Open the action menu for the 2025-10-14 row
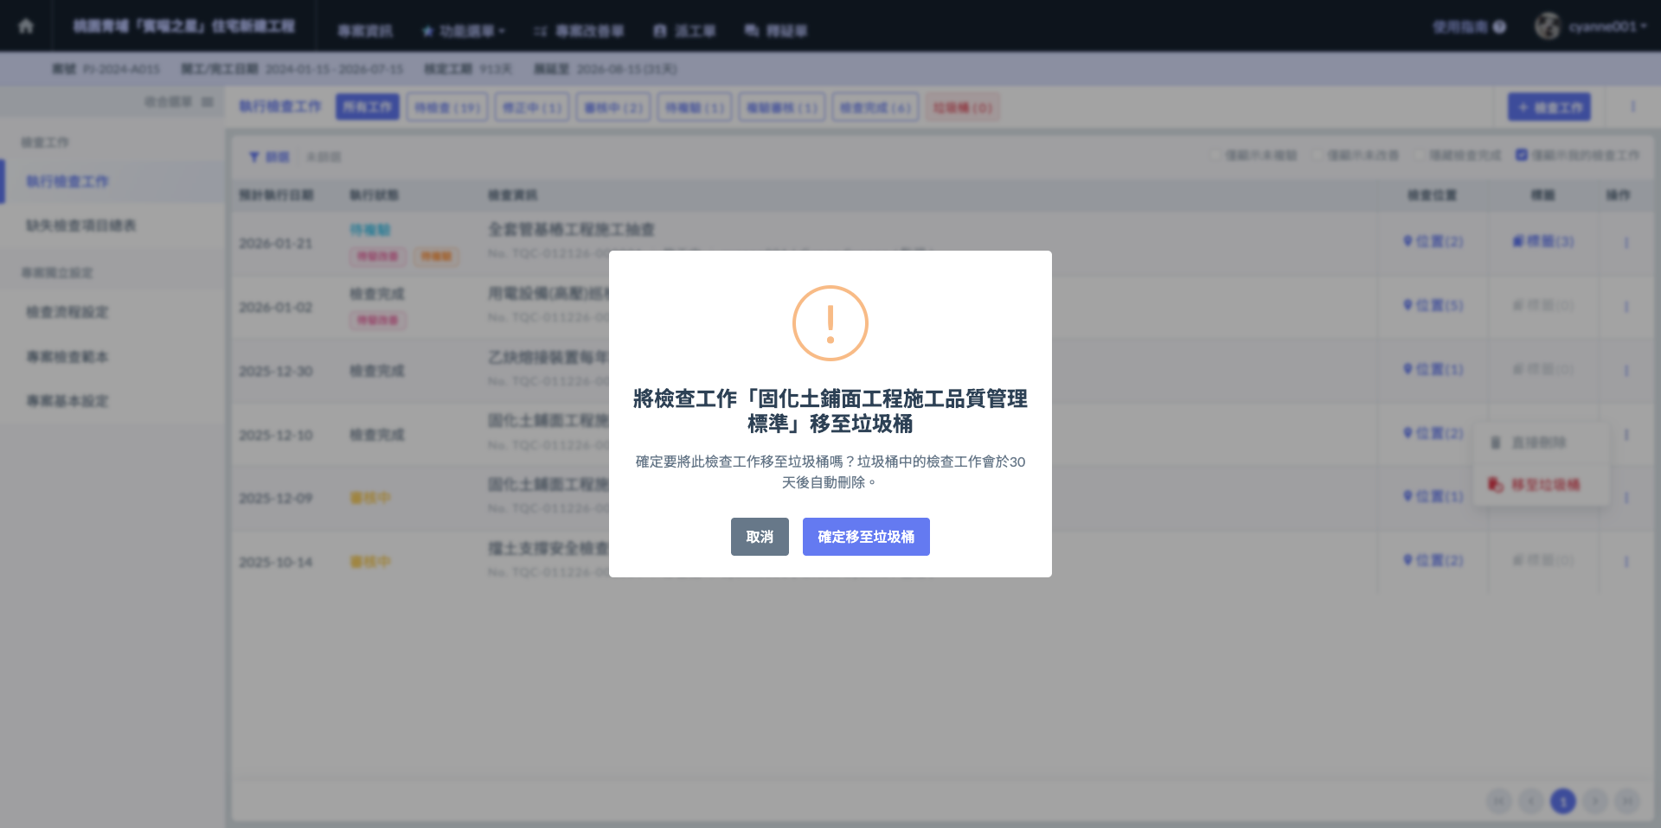Image resolution: width=1661 pixels, height=828 pixels. coord(1626,562)
